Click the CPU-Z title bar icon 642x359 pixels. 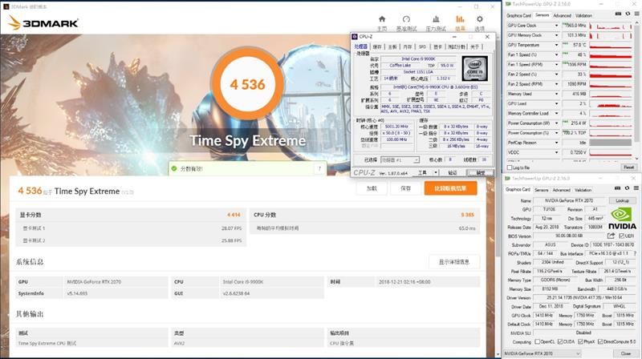(x=355, y=36)
